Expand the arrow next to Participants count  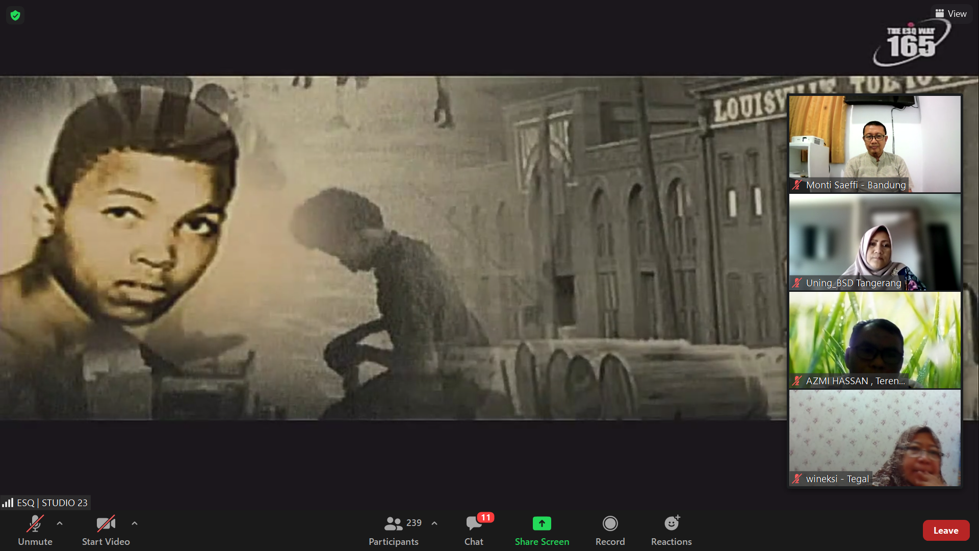tap(434, 523)
